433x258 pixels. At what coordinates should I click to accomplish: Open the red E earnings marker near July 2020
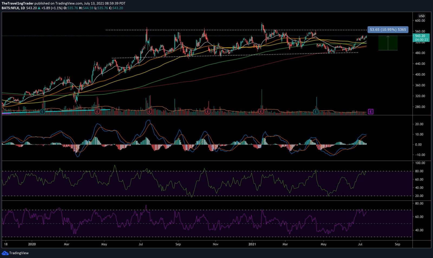click(x=149, y=112)
